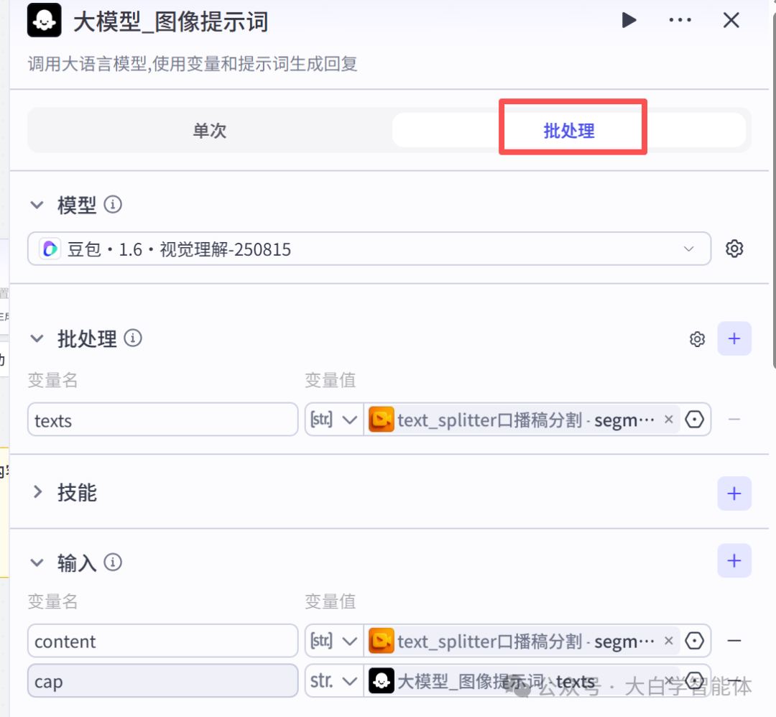776x717 pixels.
Task: Collapse the 模型 section
Action: pos(37,204)
